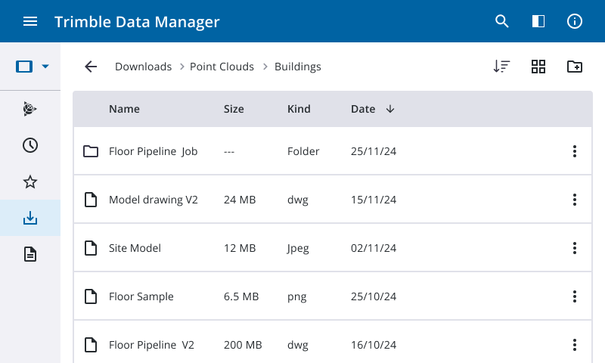Expand the sidebar view dropdown arrow

pos(45,67)
